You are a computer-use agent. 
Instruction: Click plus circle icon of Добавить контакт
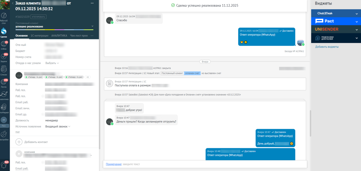coord(19,142)
